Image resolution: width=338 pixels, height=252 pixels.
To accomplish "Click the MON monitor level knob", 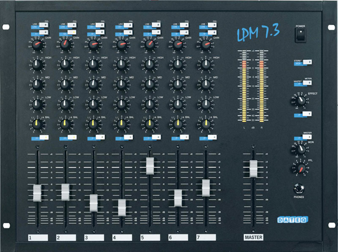I will (x=300, y=149).
